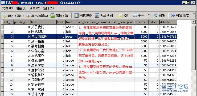The height and width of the screenshot is (96, 197).
Task: Sort ascending with 升幂排序
Action: tap(180, 16)
